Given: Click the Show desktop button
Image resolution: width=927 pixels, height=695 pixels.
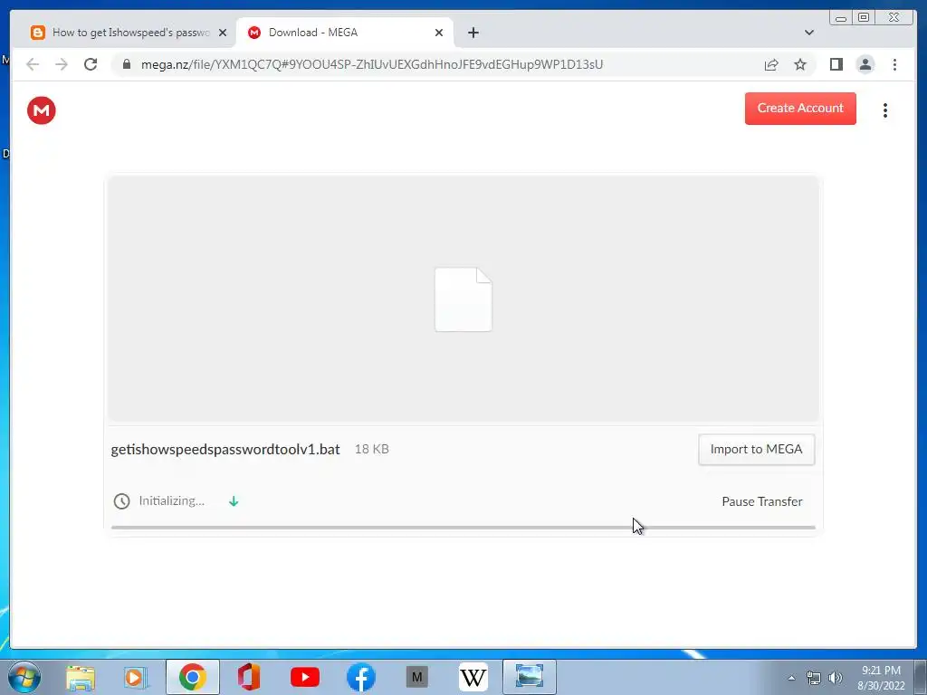Looking at the screenshot, I should (921, 677).
